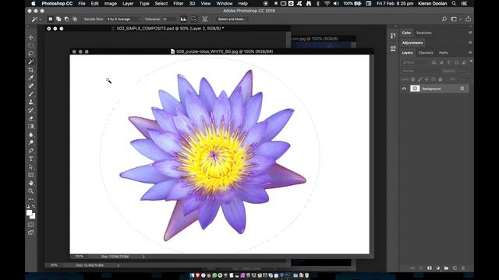Toggle lock transparent pixels in Layers panel
The width and height of the screenshot is (499, 280).
tap(412, 79)
